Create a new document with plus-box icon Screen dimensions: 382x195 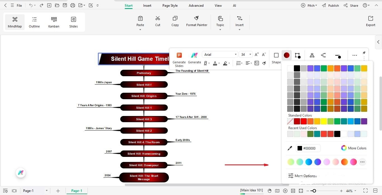tap(49, 5)
